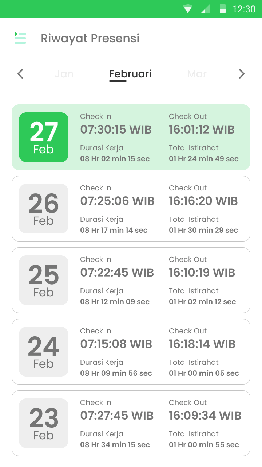This screenshot has height=467, width=262.
Task: Switch to the Mar month tab
Action: coord(197,74)
